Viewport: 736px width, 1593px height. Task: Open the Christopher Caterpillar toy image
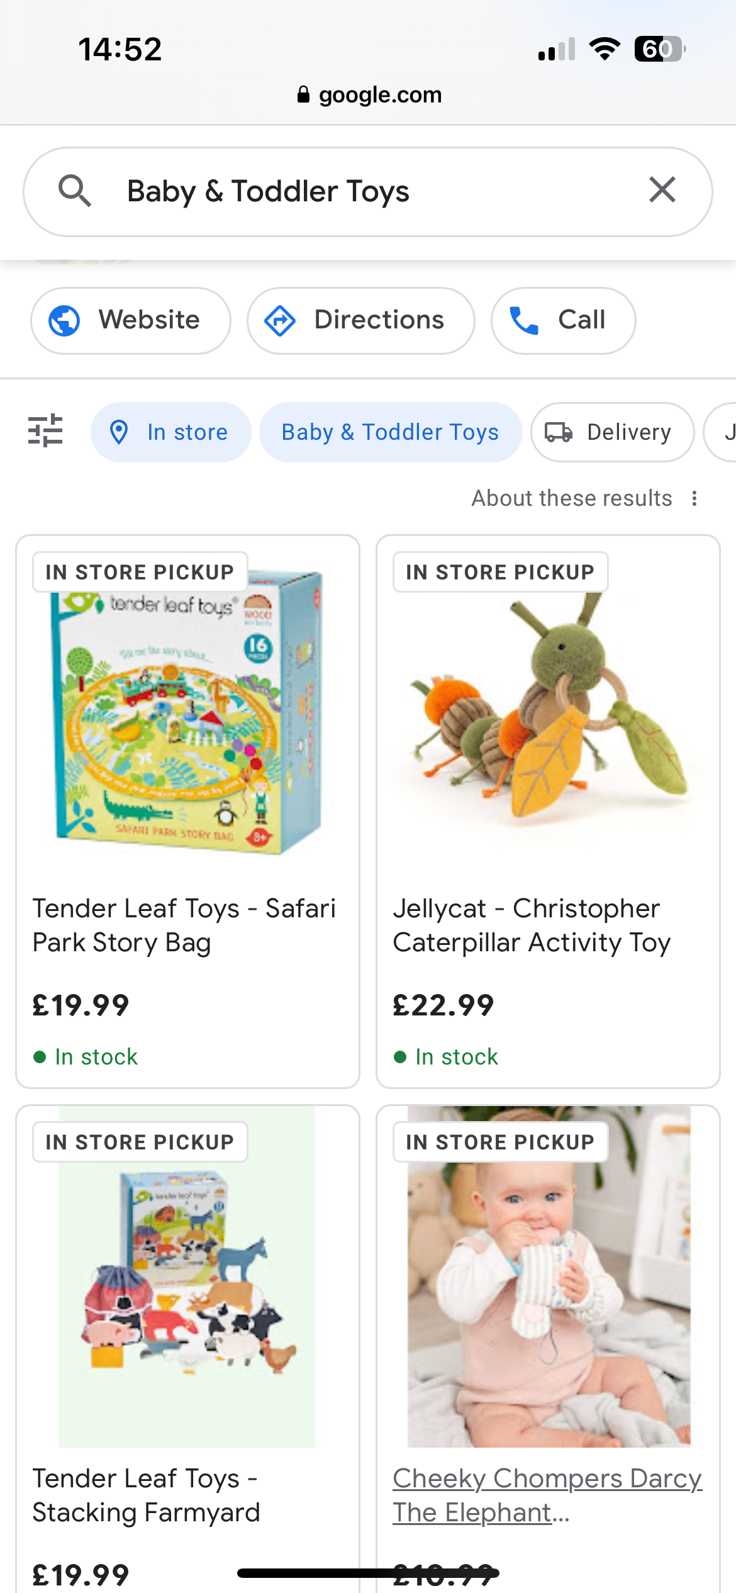point(547,711)
